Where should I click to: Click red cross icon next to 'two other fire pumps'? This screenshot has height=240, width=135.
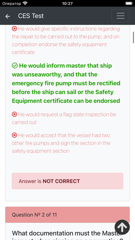[14, 135]
